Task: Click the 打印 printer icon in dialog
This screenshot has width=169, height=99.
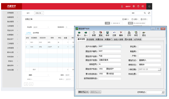Action: [x=129, y=33]
